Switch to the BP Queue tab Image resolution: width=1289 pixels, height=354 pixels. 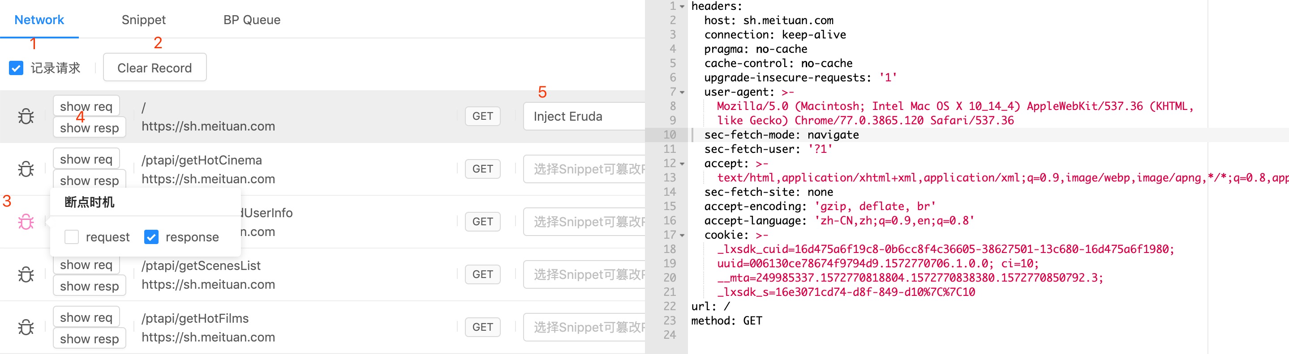click(252, 20)
